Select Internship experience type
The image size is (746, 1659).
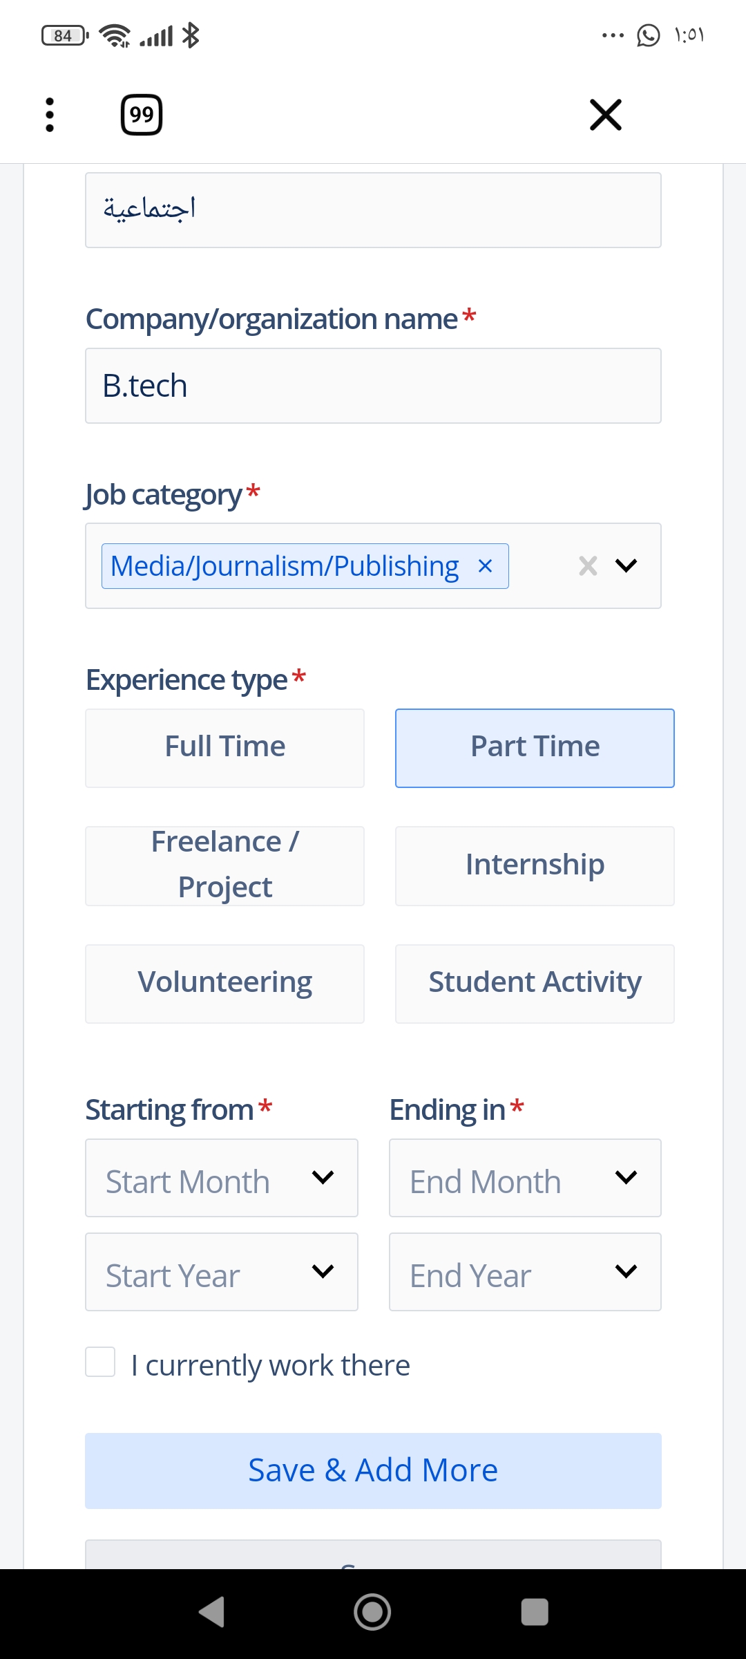535,865
